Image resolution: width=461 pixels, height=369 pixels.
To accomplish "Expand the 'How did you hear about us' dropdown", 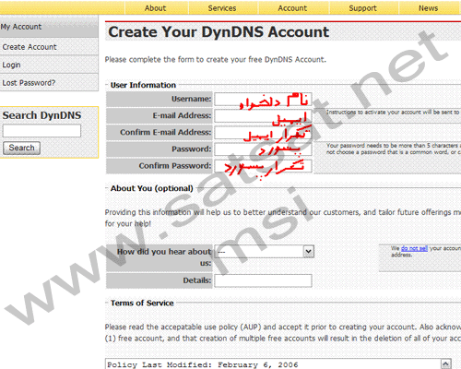I will [x=265, y=252].
